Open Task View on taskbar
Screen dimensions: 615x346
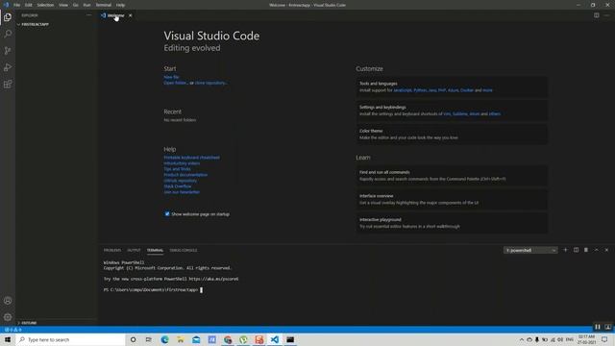(x=149, y=339)
